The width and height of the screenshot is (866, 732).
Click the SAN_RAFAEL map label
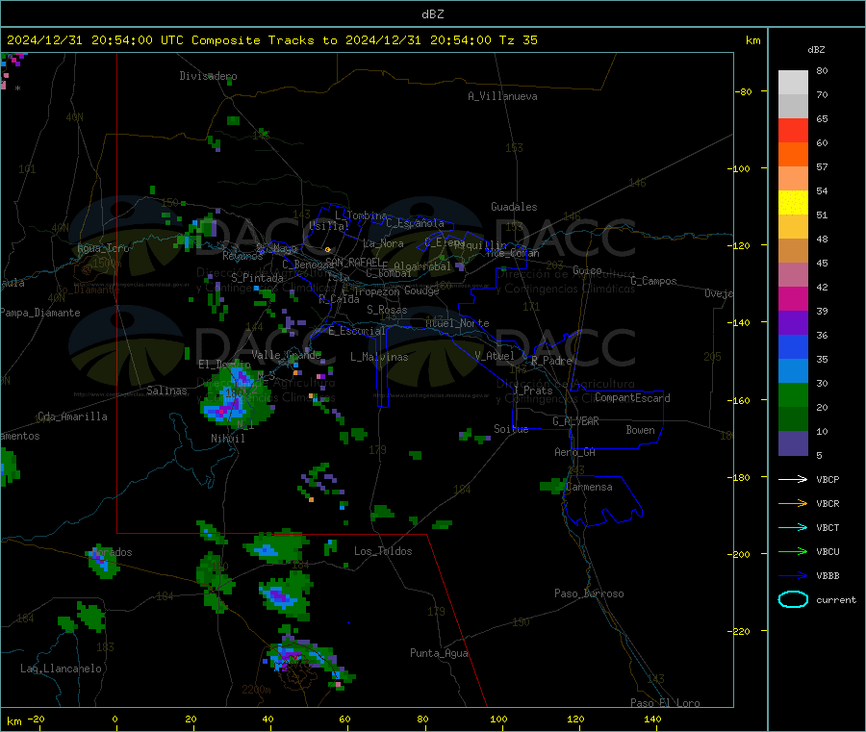[x=353, y=262]
